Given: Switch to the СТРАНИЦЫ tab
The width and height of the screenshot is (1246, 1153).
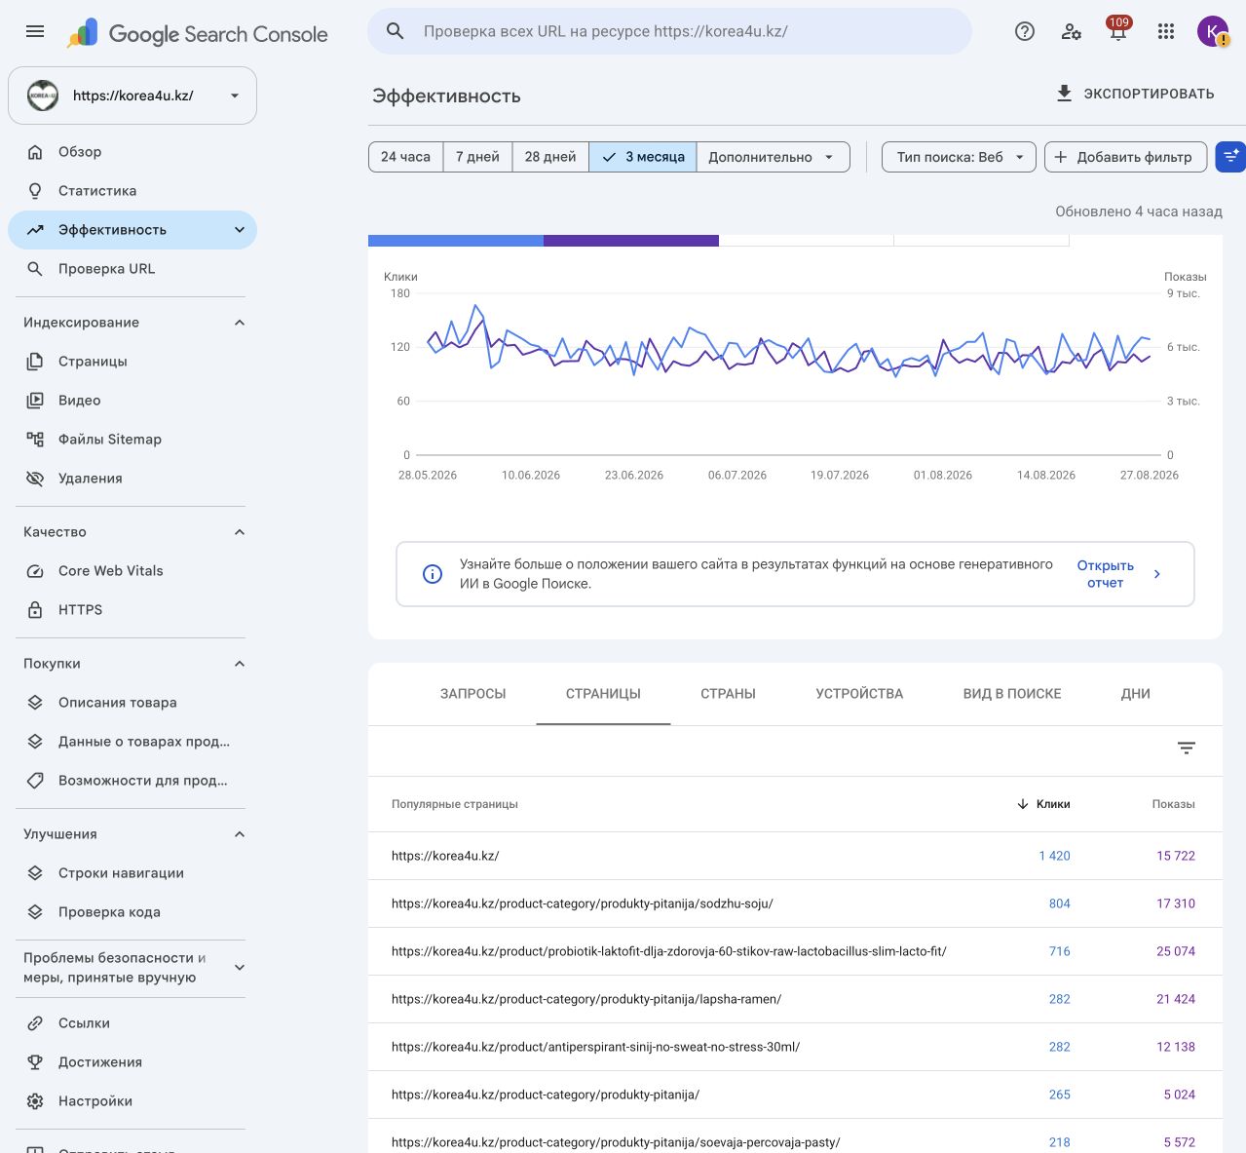Looking at the screenshot, I should coord(603,694).
